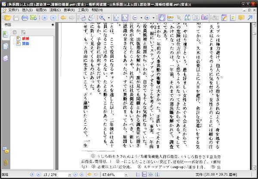
Task: Open the 工具(T) menu
Action: (x=83, y=10)
